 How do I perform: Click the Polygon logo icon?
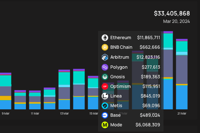(105, 67)
